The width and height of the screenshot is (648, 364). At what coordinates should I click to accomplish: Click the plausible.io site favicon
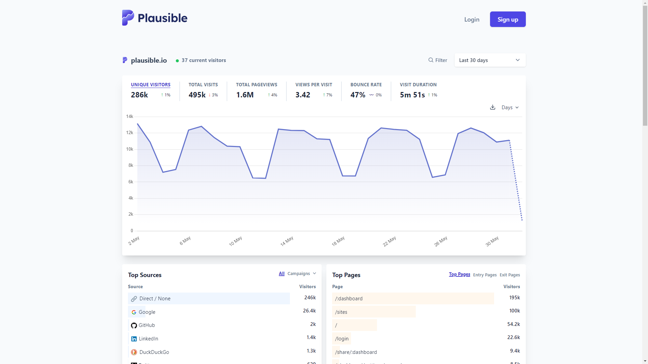125,60
